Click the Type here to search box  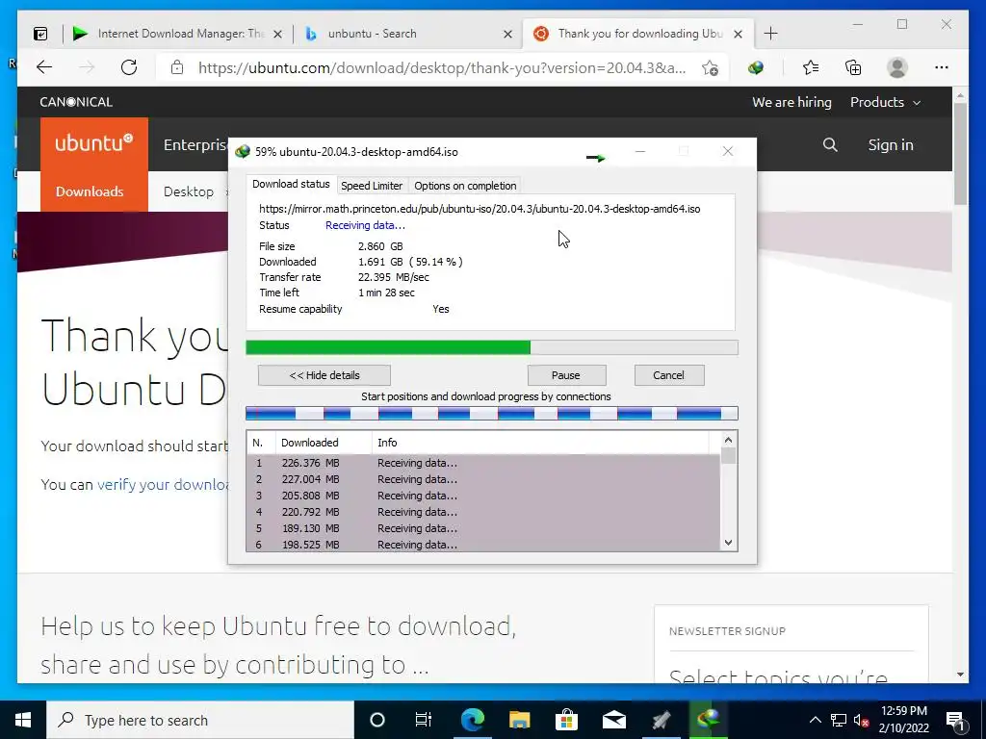(200, 720)
